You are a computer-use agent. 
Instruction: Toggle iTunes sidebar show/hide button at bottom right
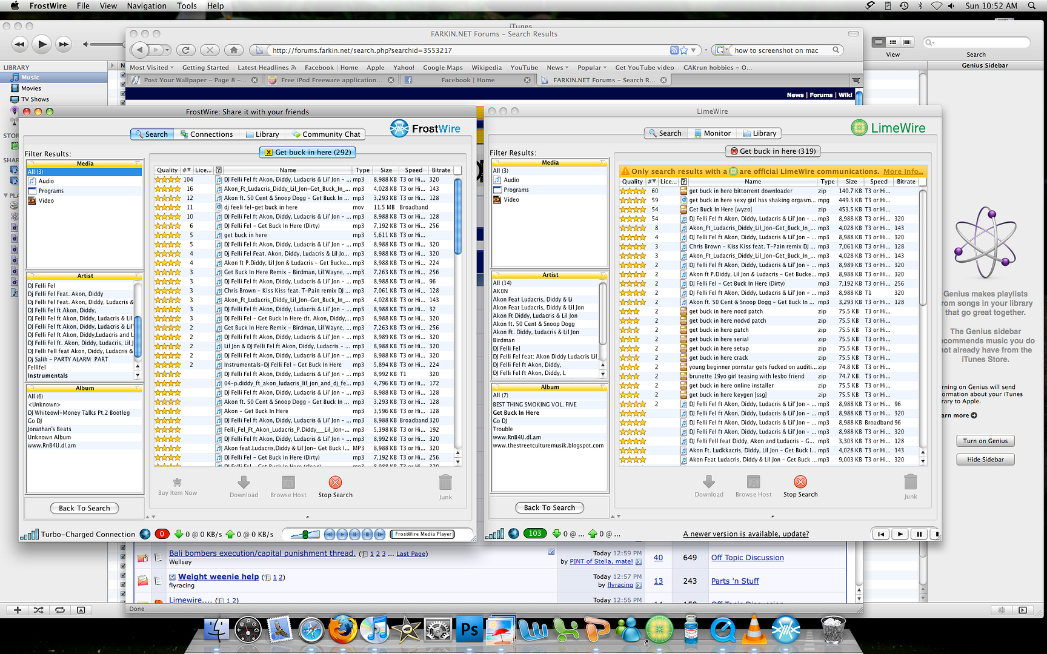[x=1023, y=610]
